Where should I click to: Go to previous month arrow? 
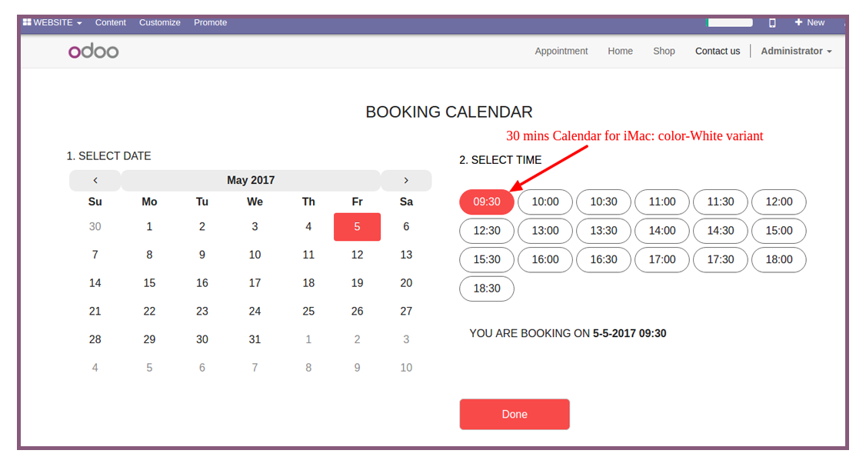coord(95,180)
